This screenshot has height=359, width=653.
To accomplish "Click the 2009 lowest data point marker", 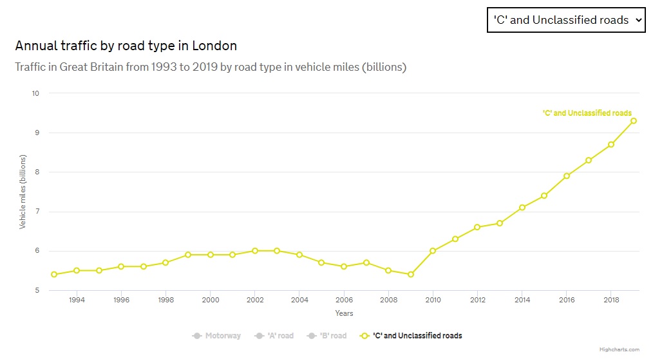I will tap(410, 275).
